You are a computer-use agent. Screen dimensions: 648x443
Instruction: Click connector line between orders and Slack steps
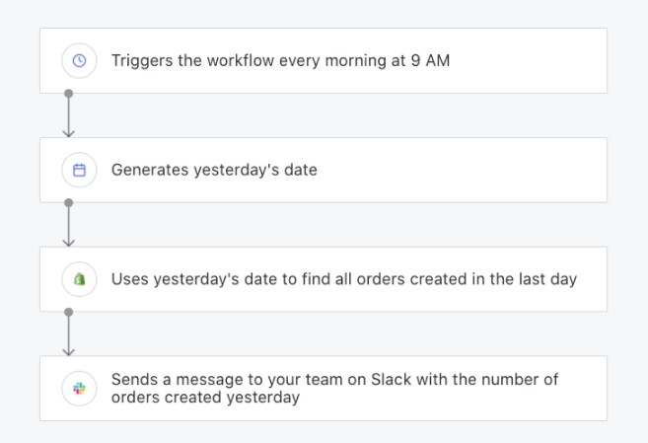[69, 332]
